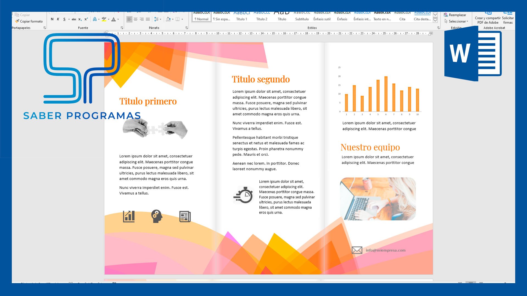Image resolution: width=527 pixels, height=296 pixels.
Task: Toggle bold formatting (N button)
Action: pyautogui.click(x=52, y=19)
